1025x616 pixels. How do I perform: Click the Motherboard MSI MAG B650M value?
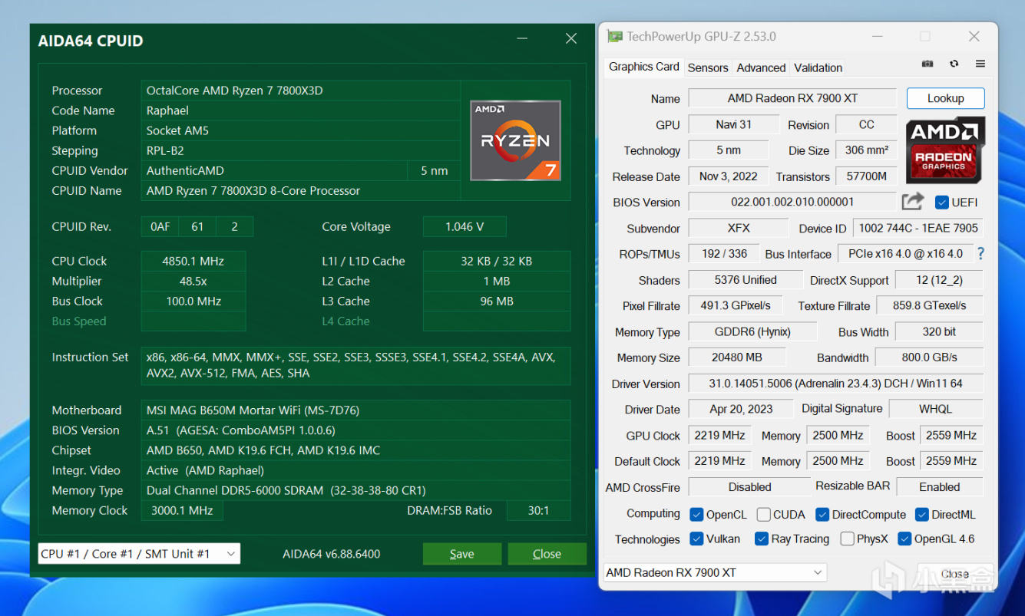point(355,410)
